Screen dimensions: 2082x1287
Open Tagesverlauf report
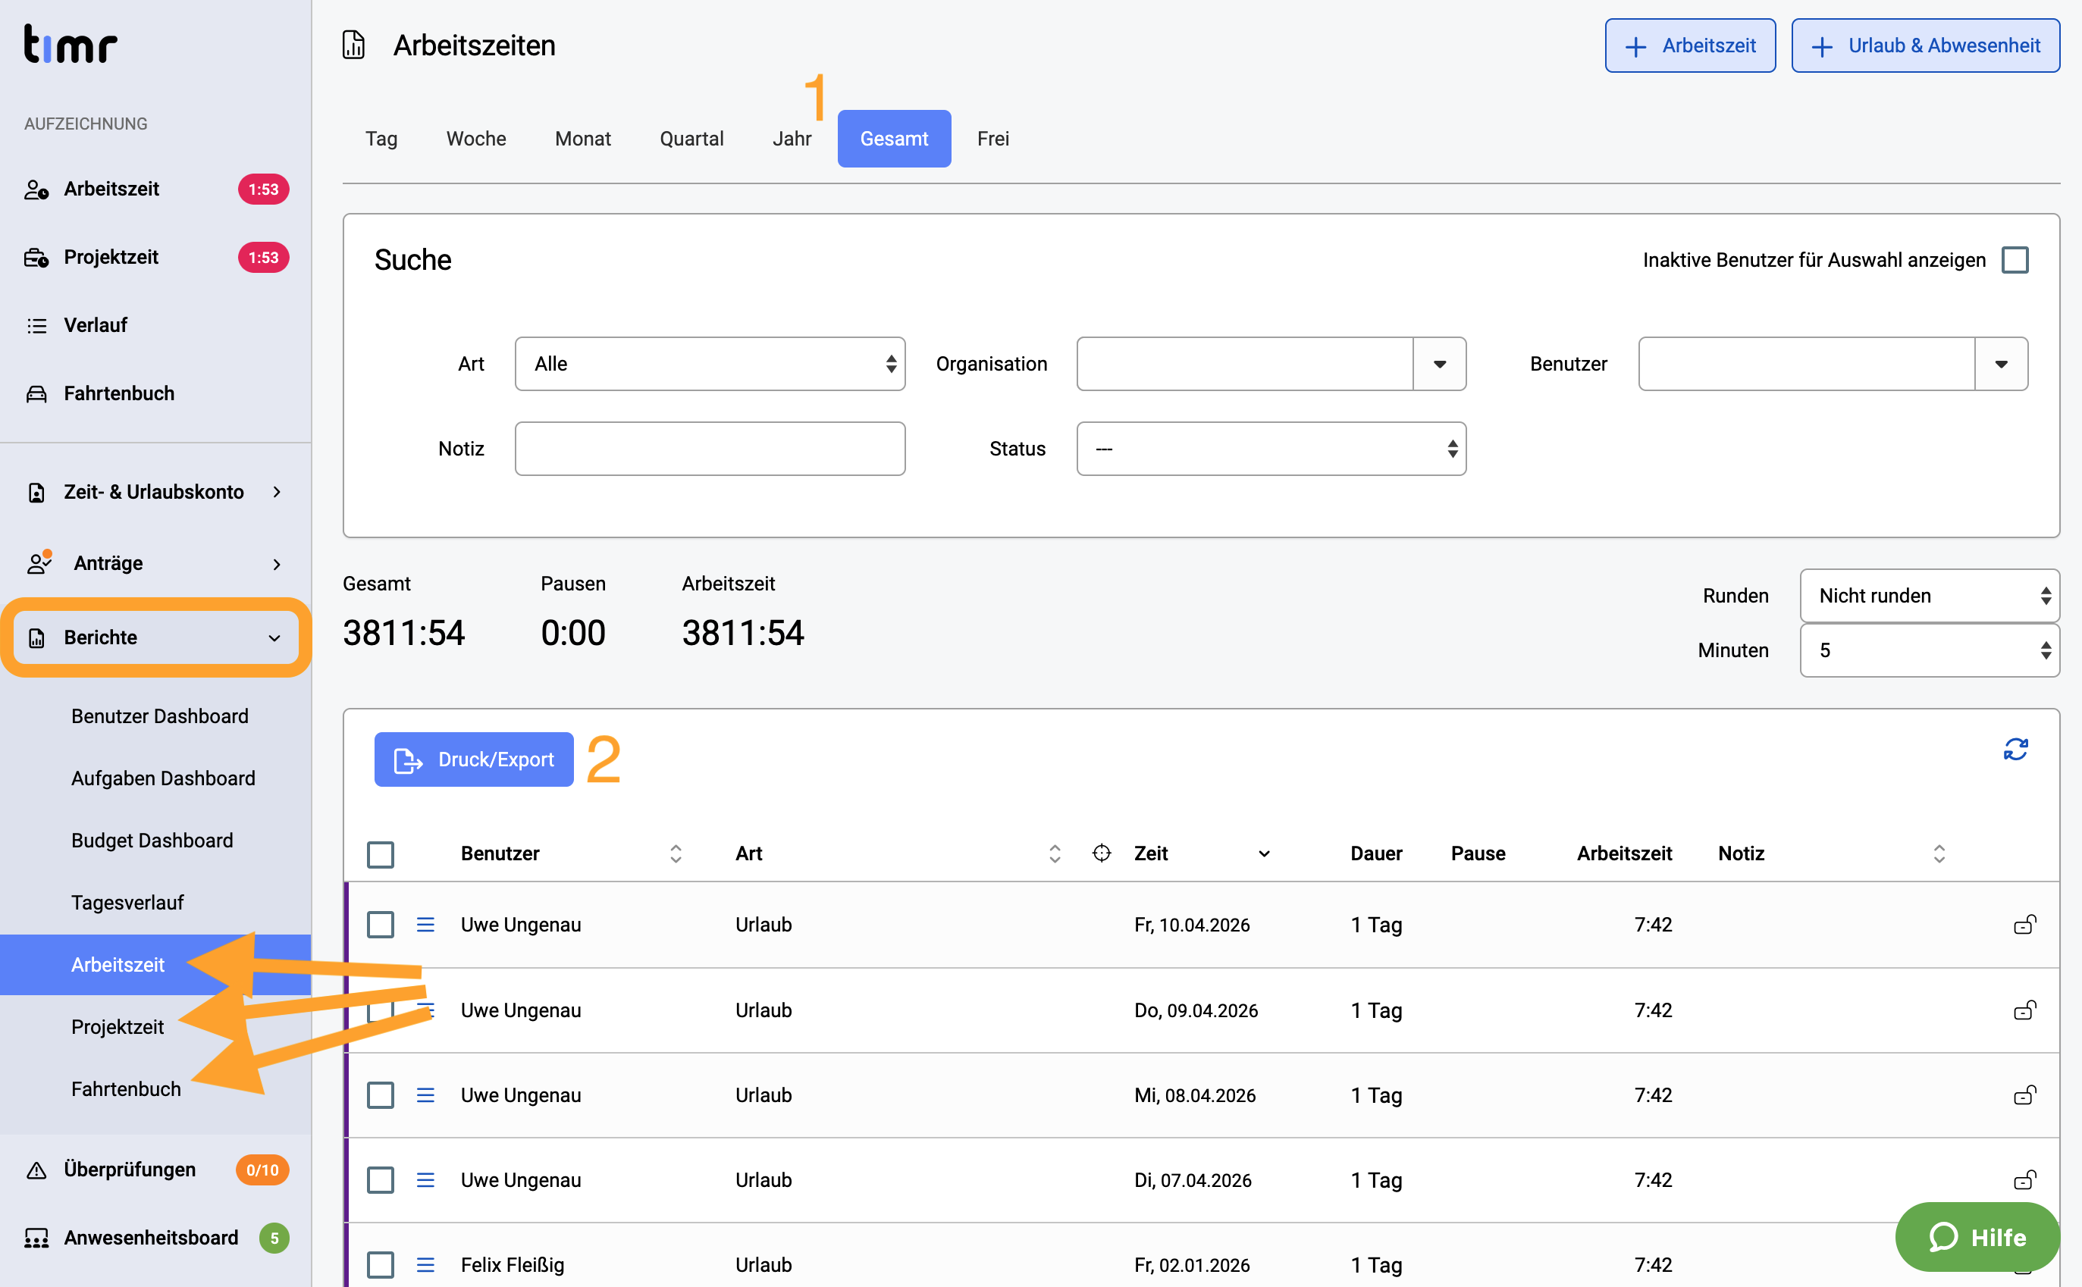click(x=127, y=902)
